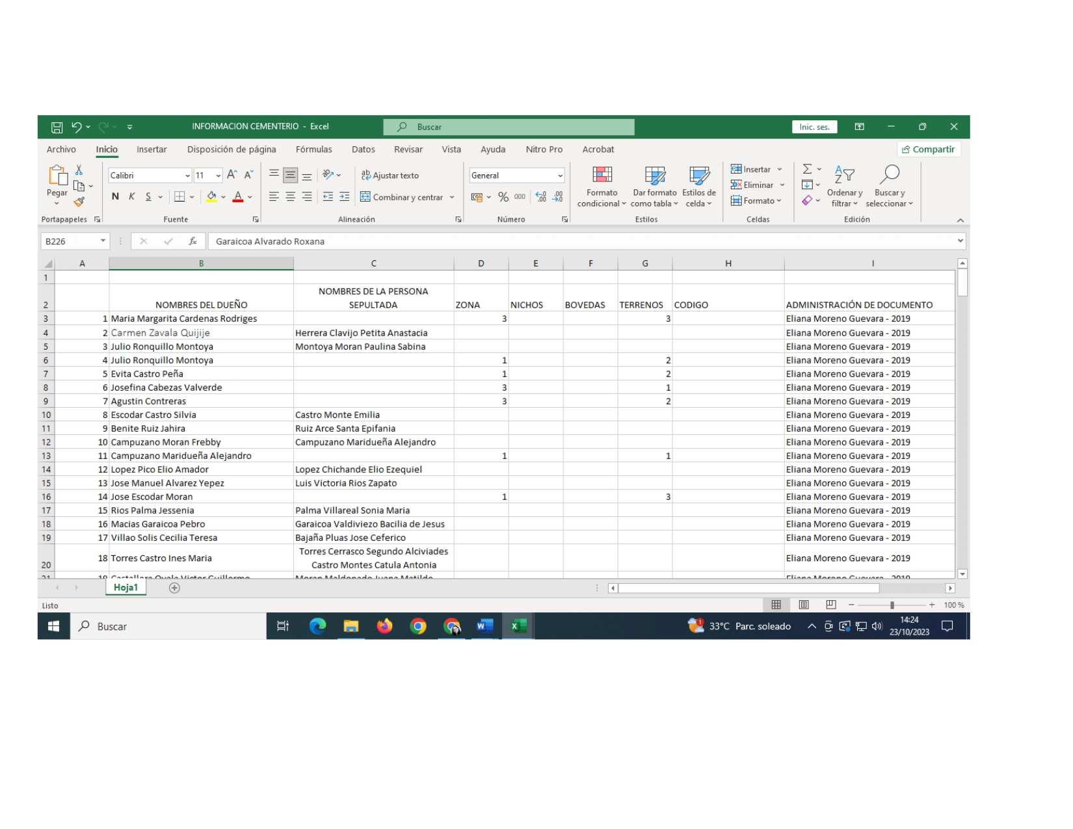
Task: Toggle Ajustar texto wrap option
Action: point(390,176)
